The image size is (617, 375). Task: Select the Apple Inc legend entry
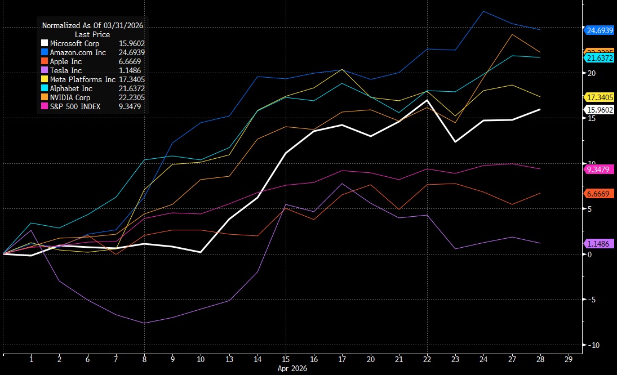point(65,61)
